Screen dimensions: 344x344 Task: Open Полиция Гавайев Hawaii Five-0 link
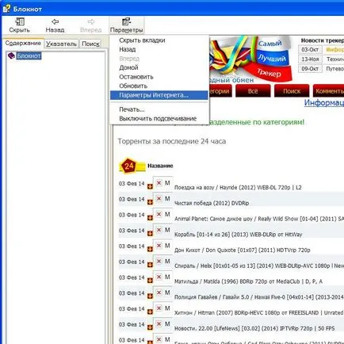point(259,297)
